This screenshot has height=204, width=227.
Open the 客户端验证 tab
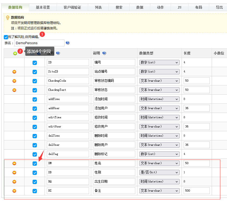(x=72, y=7)
